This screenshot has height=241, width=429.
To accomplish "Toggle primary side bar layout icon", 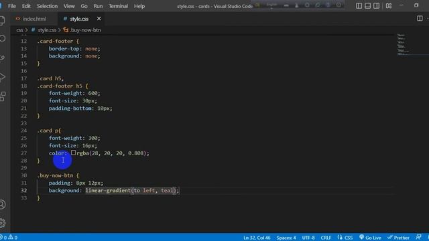I will (359, 6).
